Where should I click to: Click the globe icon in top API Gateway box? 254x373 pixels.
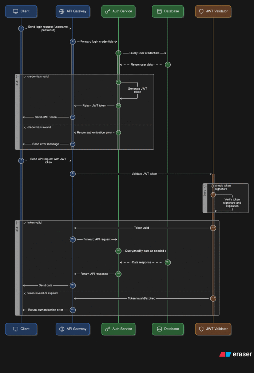pyautogui.click(x=62, y=11)
